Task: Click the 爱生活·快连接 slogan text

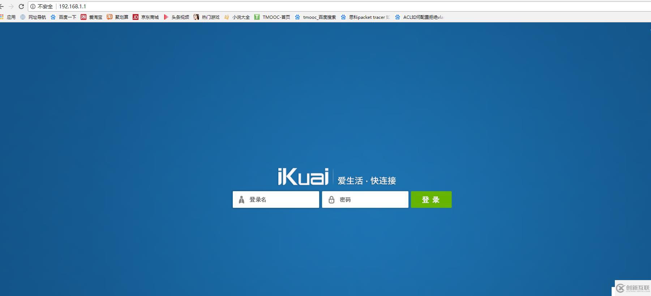Action: coord(367,181)
